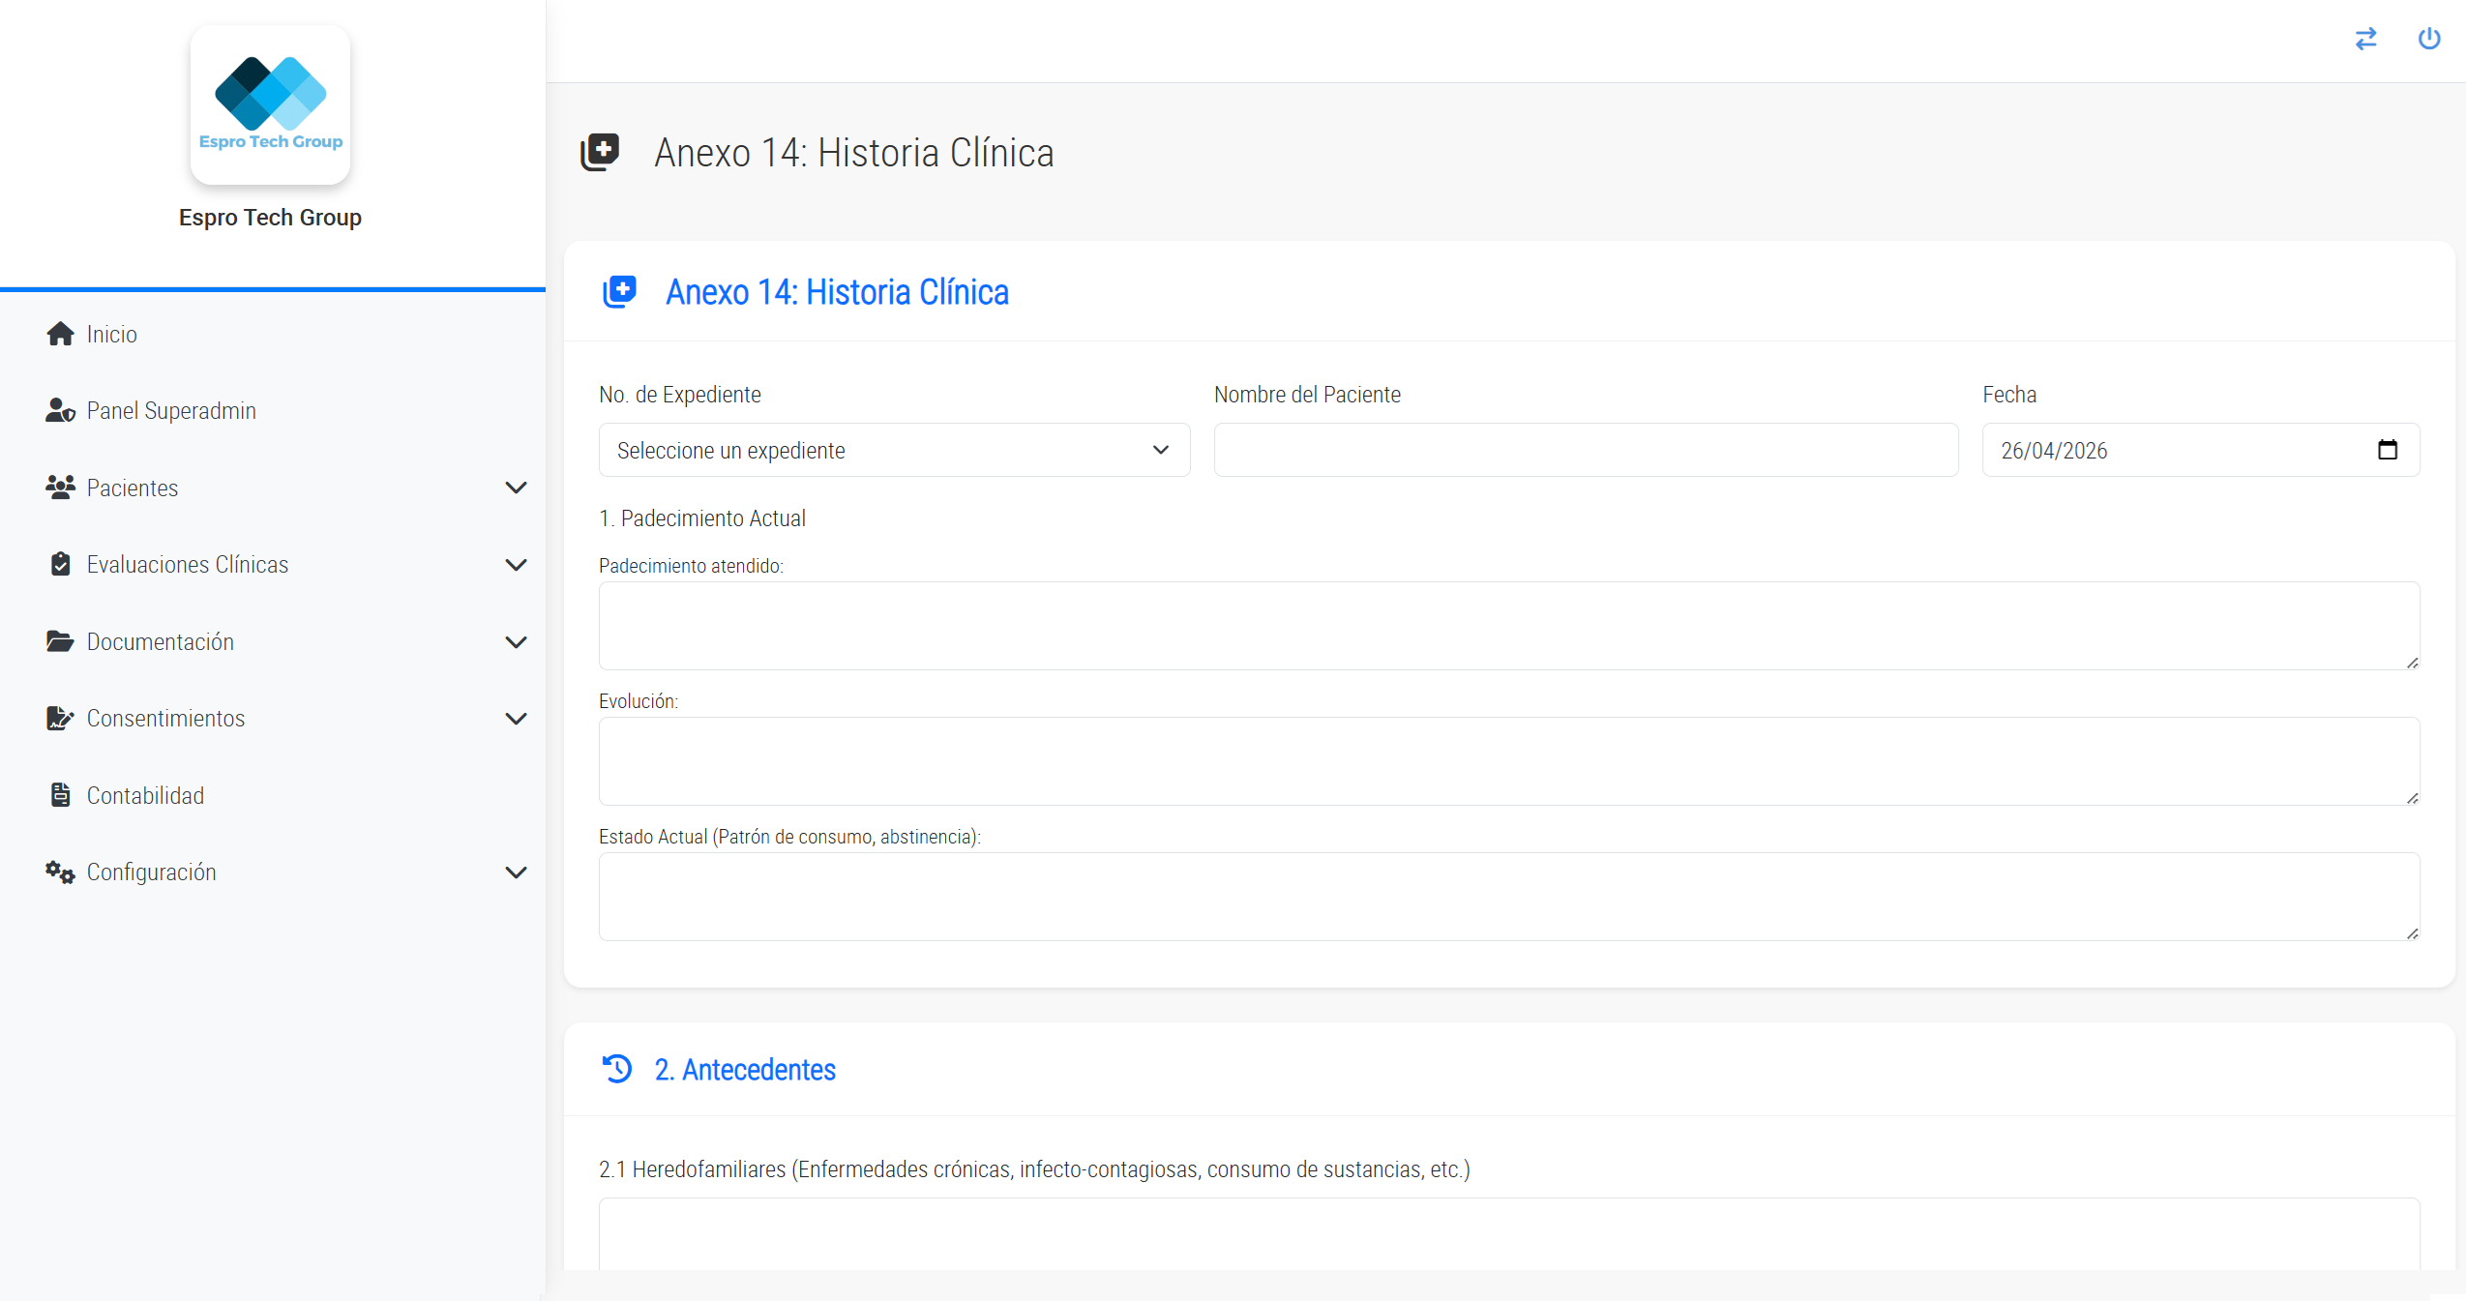Focus the Padecimiento atendido text area
Image resolution: width=2466 pixels, height=1301 pixels.
(1509, 626)
